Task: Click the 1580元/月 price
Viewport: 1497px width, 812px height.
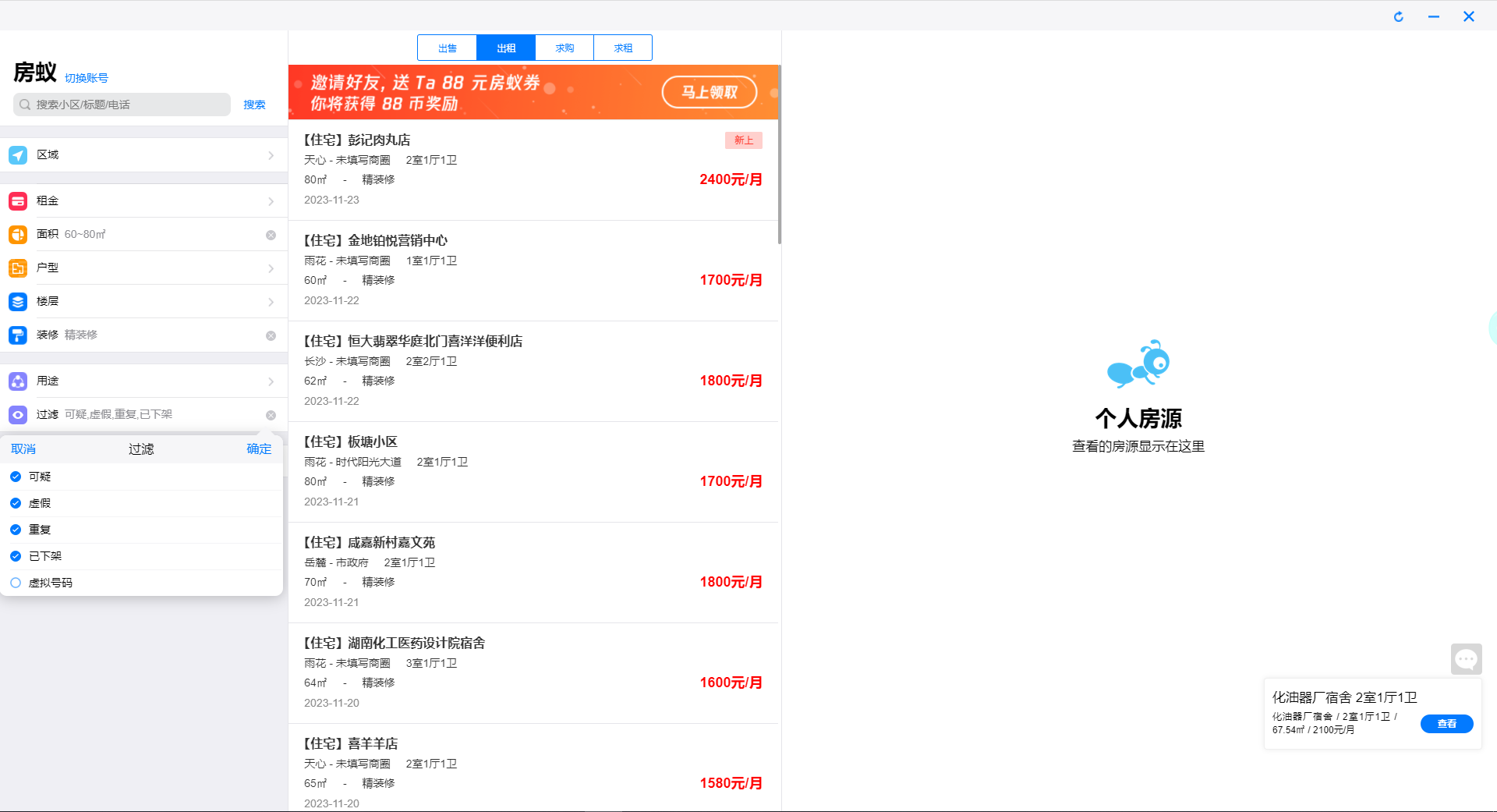Action: click(731, 783)
